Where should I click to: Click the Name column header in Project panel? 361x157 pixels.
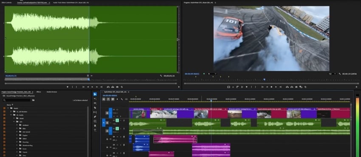point(9,105)
